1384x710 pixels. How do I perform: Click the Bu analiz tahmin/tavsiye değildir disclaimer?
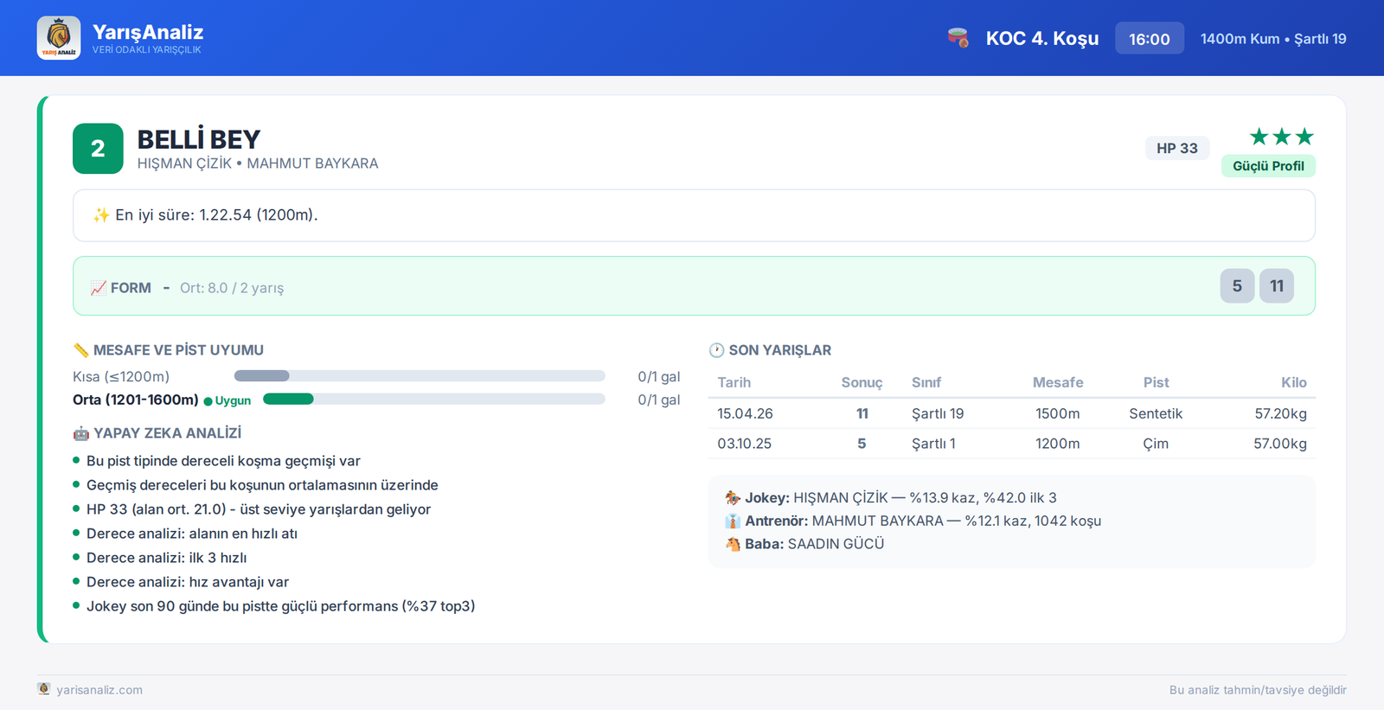(1258, 690)
